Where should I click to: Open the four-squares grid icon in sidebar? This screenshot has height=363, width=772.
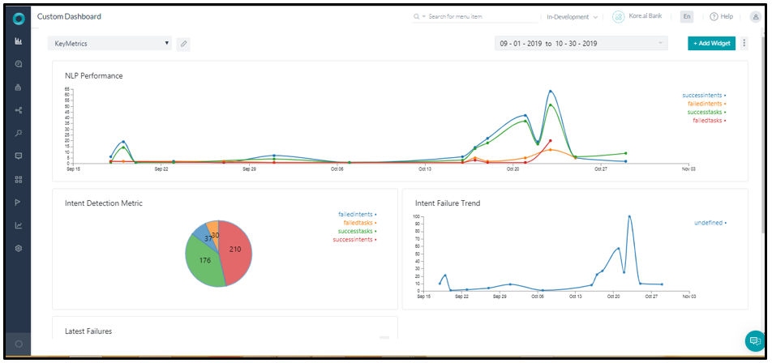point(19,180)
